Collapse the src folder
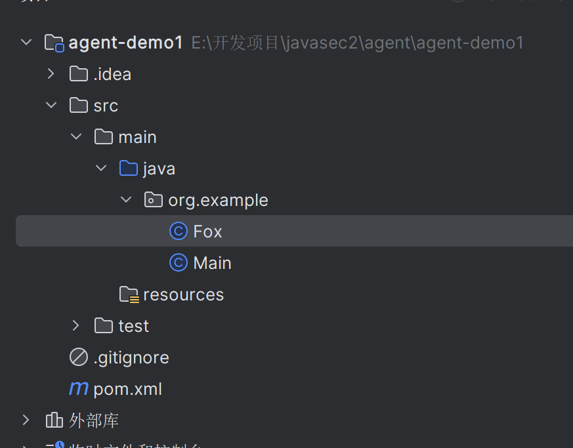Viewport: 573px width, 448px height. 51,106
